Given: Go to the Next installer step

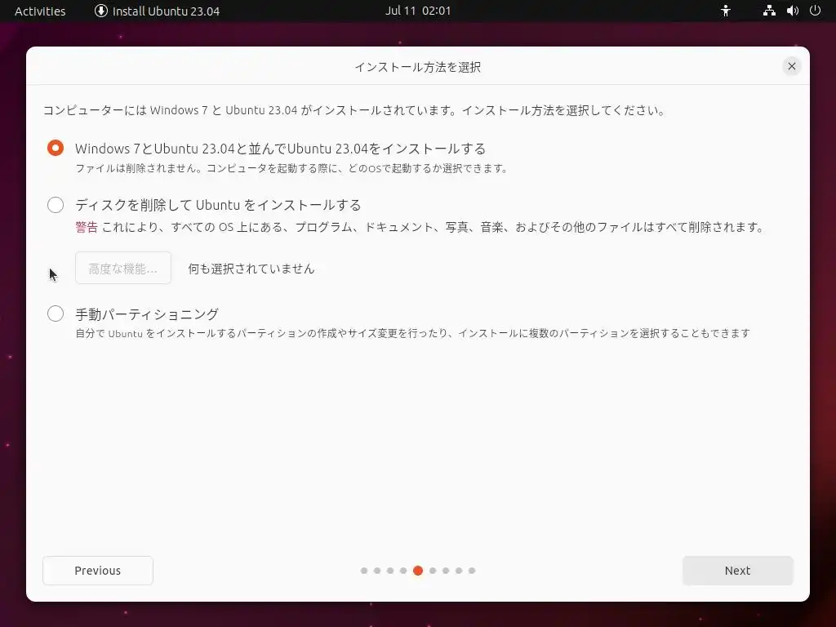Looking at the screenshot, I should 737,571.
